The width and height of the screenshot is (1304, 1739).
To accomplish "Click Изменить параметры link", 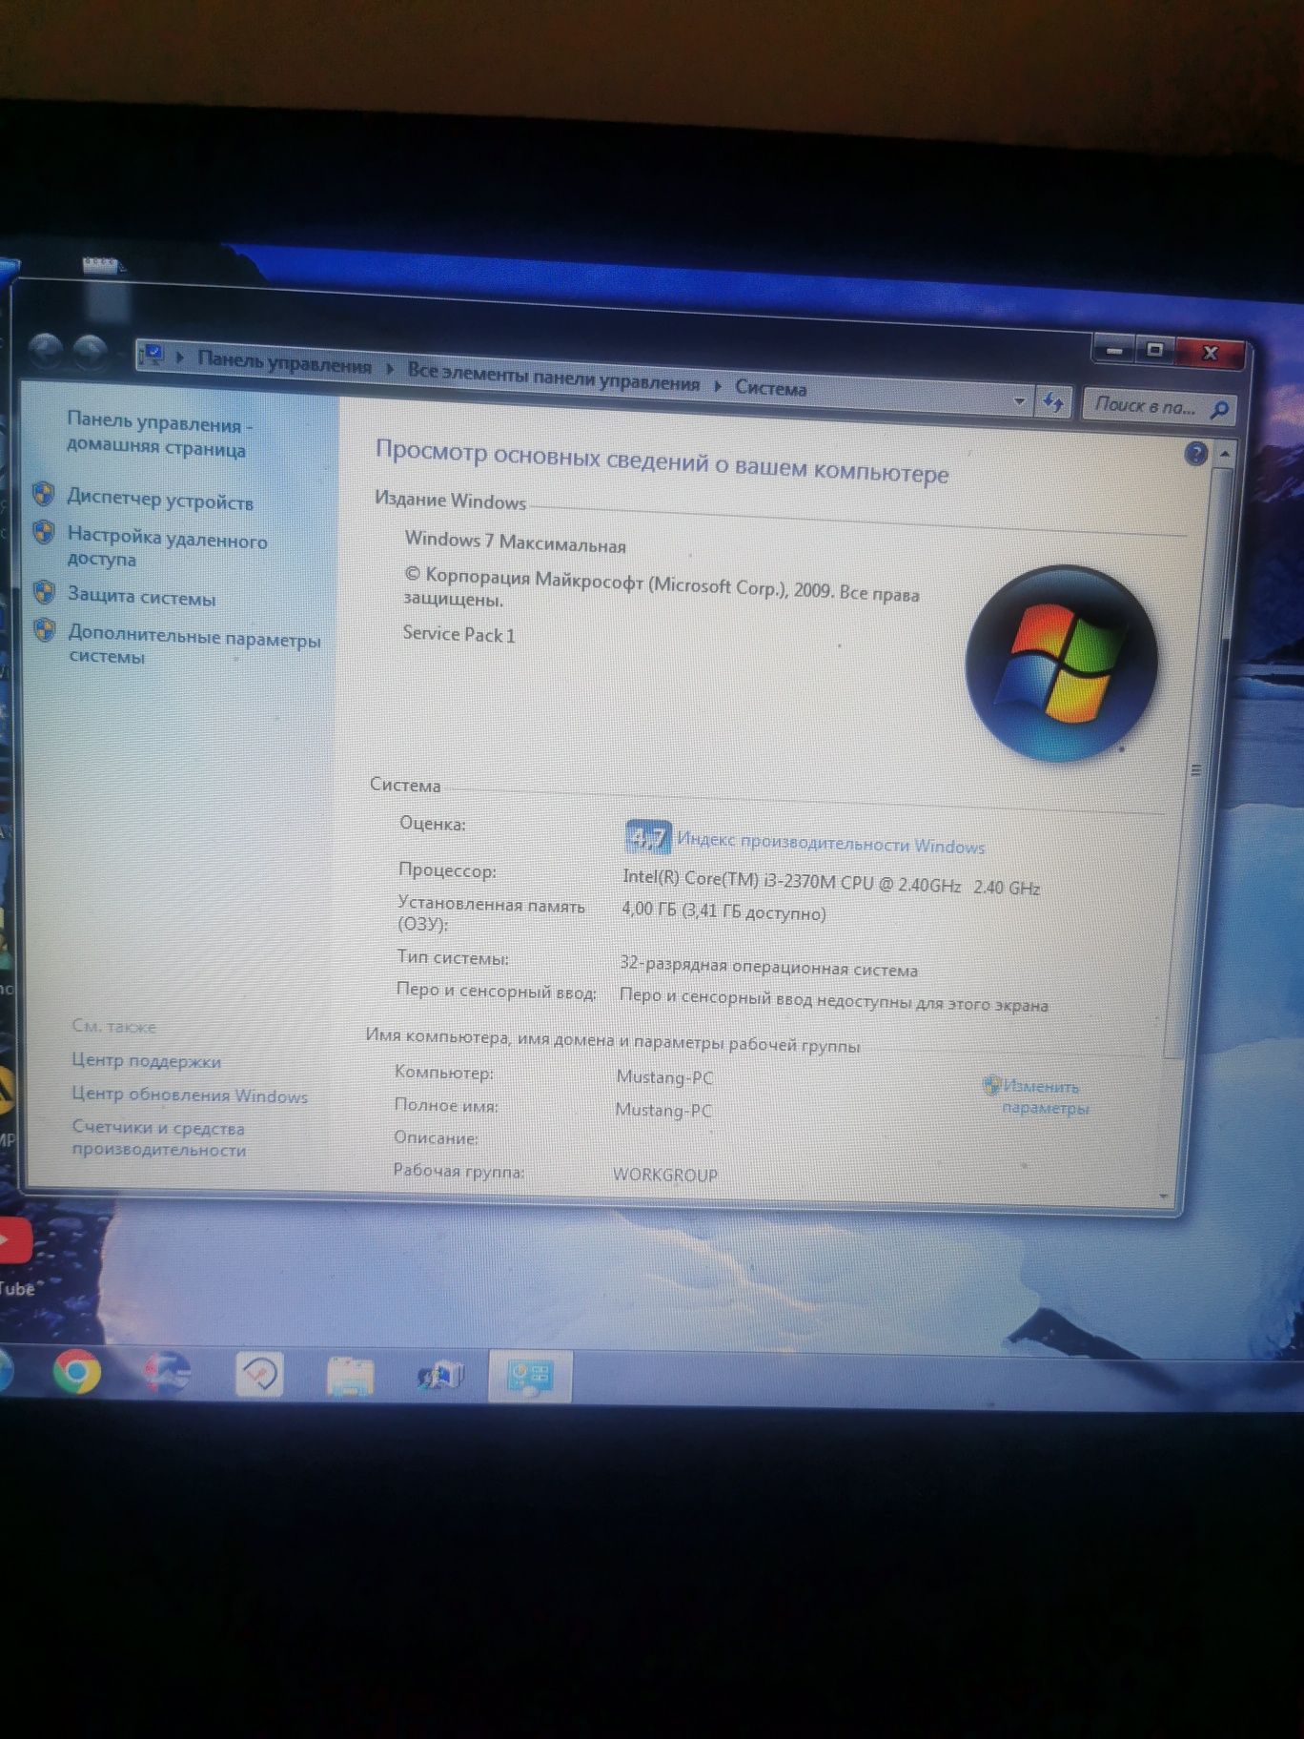I will 1045,1096.
